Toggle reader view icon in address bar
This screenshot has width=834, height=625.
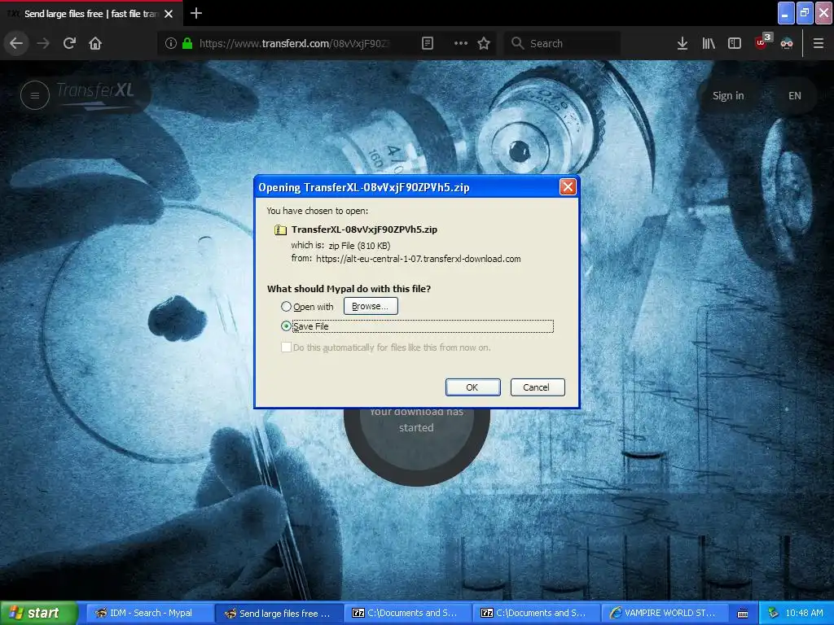point(428,43)
